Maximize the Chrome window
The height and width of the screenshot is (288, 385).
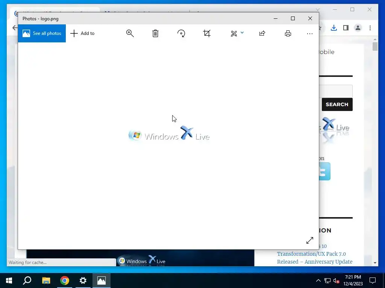pyautogui.click(x=352, y=9)
